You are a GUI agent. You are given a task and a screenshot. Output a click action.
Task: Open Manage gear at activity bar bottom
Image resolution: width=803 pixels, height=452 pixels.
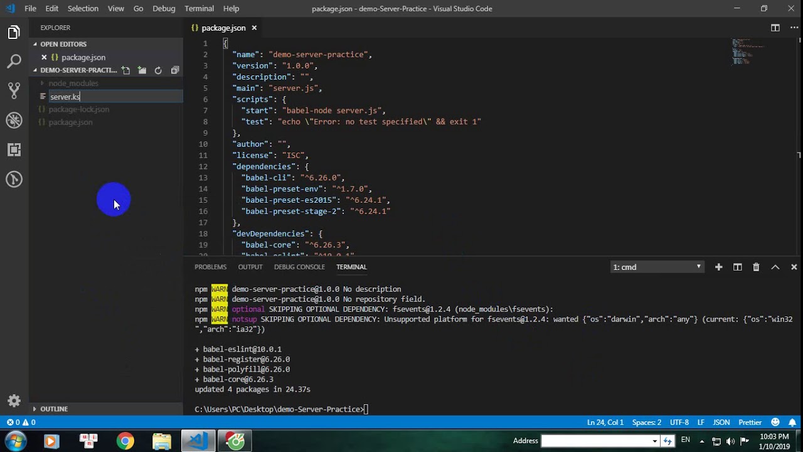point(14,401)
